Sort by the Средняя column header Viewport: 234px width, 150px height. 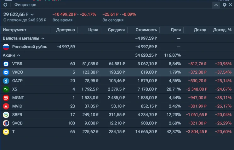tap(116, 30)
